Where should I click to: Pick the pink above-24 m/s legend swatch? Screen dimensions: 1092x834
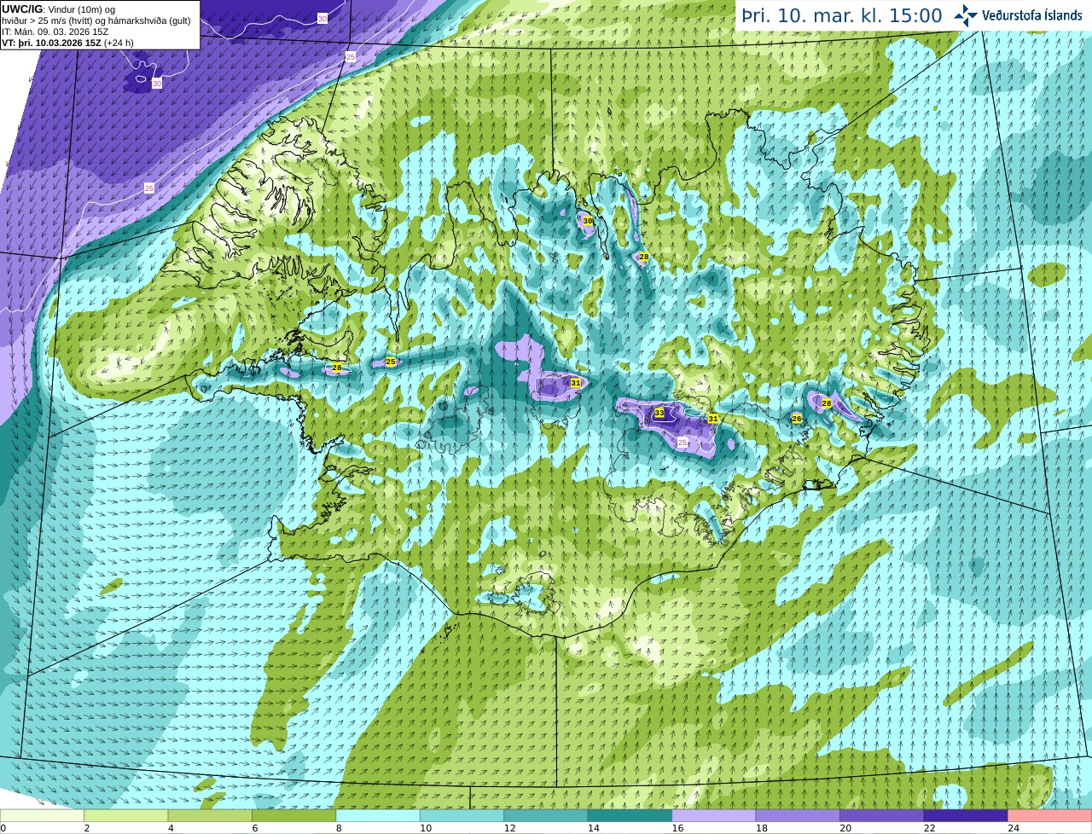tap(1049, 816)
